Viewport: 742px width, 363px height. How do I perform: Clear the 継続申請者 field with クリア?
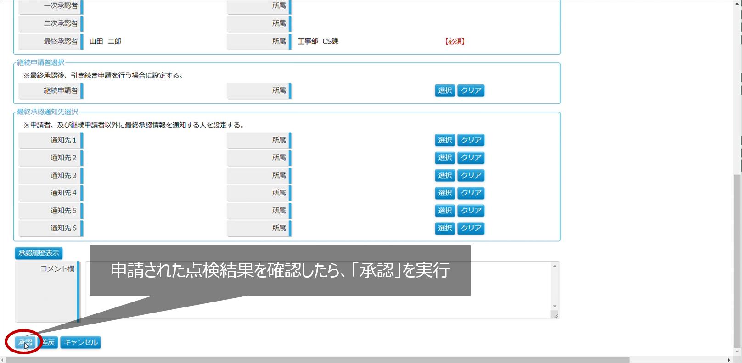coord(471,90)
